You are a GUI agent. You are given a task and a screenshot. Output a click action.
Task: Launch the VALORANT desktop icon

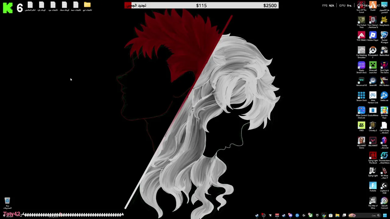(373, 142)
